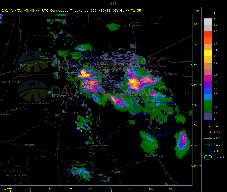The height and width of the screenshot is (192, 227).
Task: Click the 'Morados' map label
Action: pos(29,145)
